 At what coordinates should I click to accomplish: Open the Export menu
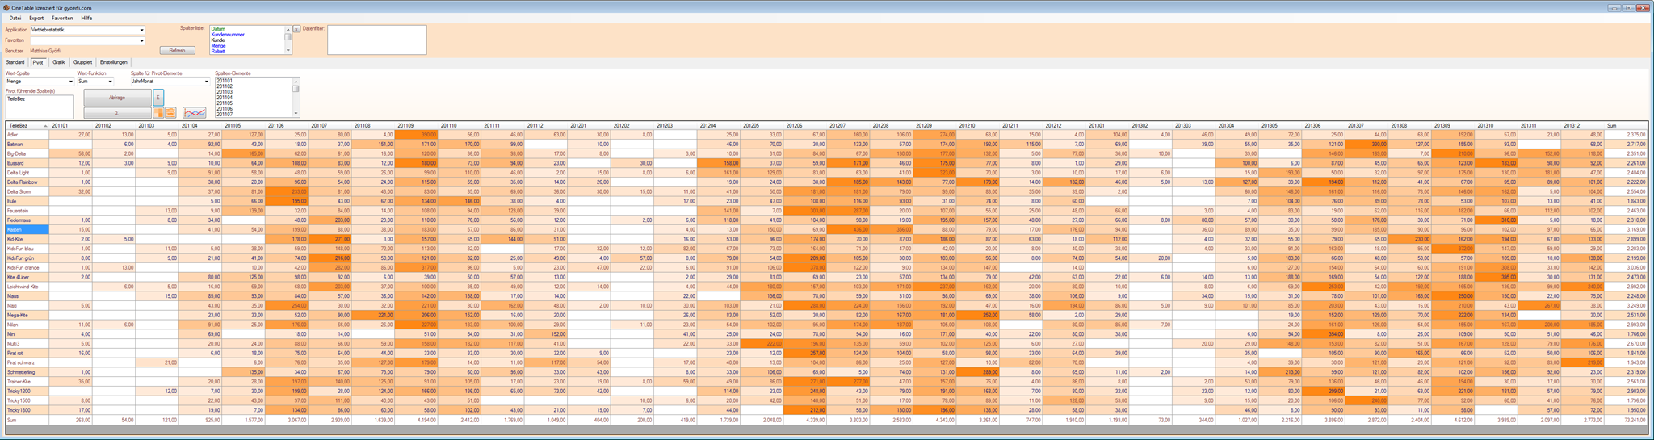[36, 18]
